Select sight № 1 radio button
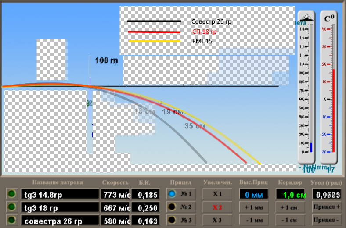The image size is (346, 228). tap(173, 194)
